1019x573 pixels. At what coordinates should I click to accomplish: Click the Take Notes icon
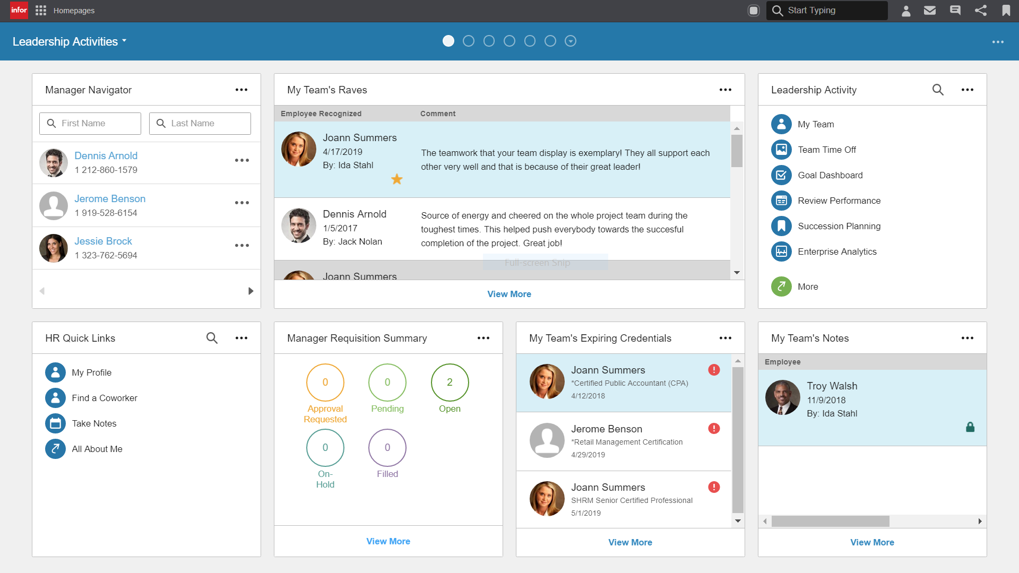pos(55,423)
